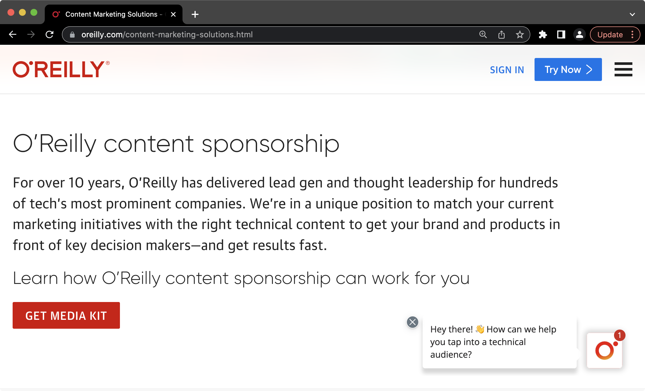
Task: Open the zoom magnifier icon
Action: coord(483,35)
